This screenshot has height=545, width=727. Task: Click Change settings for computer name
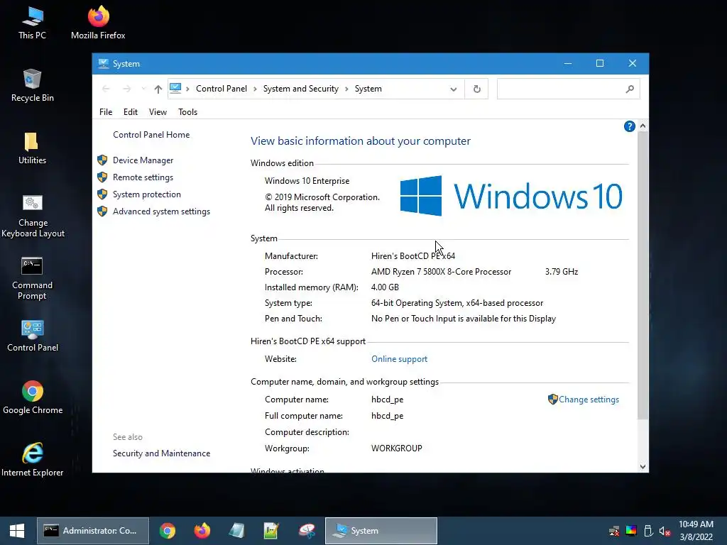[589, 400]
